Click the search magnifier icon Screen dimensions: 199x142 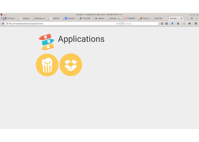pos(124,24)
